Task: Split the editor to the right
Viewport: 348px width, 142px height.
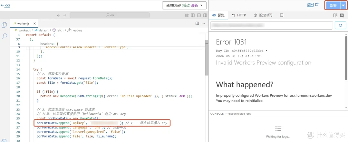Action: (197, 23)
